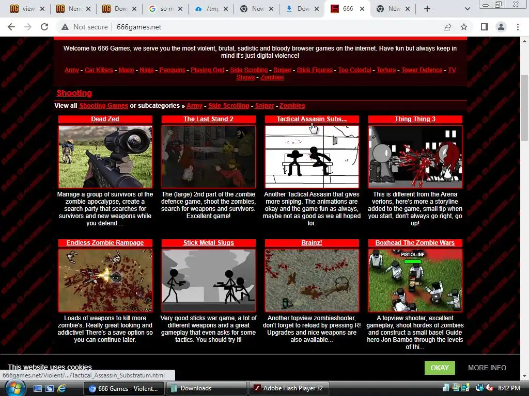This screenshot has width=529, height=396.
Task: Reload the 666games.net page
Action: coord(44,27)
